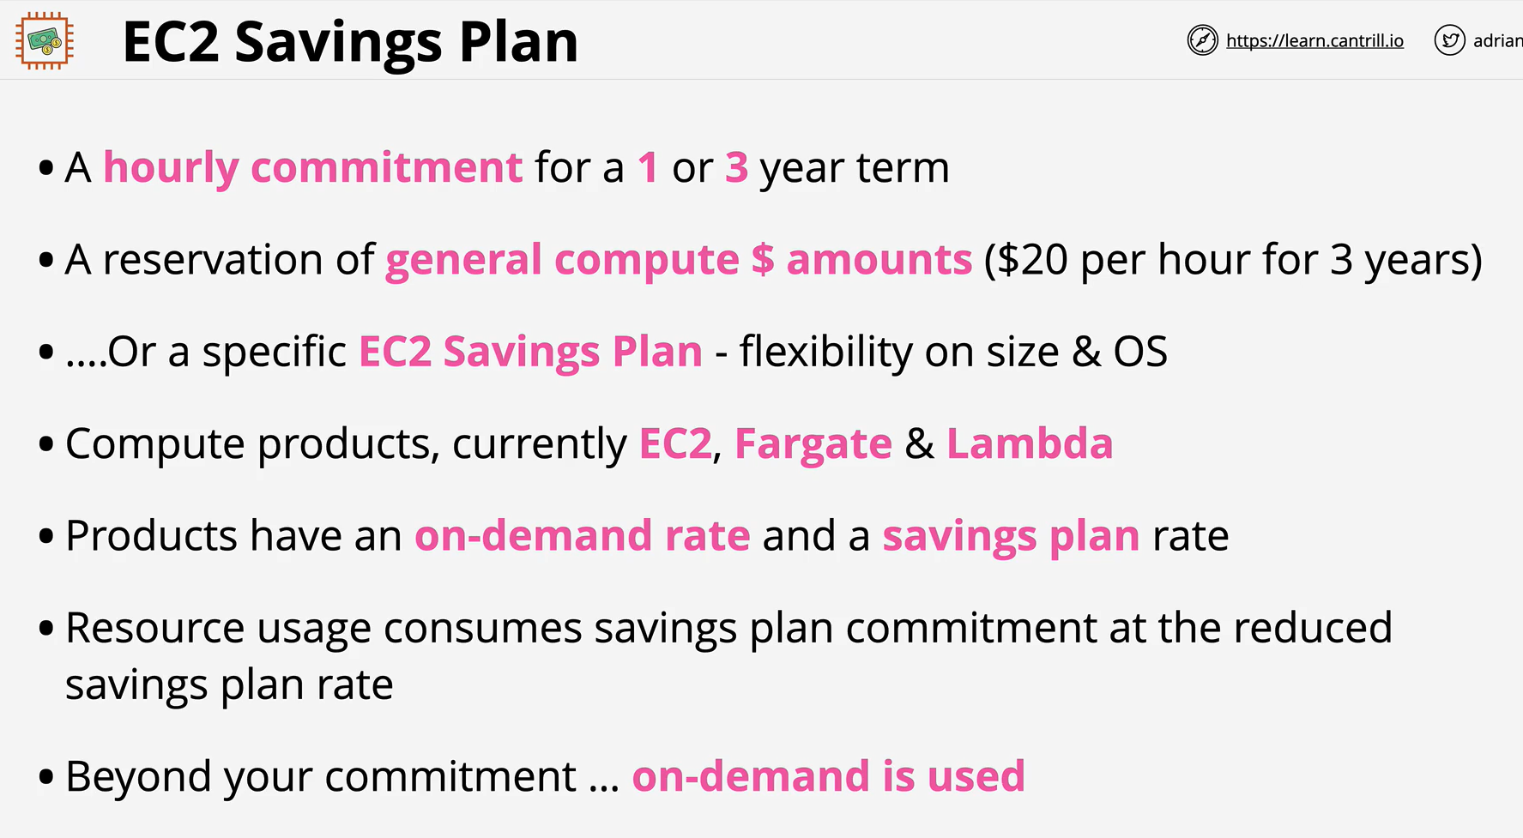Click pink 'EC2 Savings Plan' in third bullet
This screenshot has height=838, width=1523.
click(x=530, y=352)
